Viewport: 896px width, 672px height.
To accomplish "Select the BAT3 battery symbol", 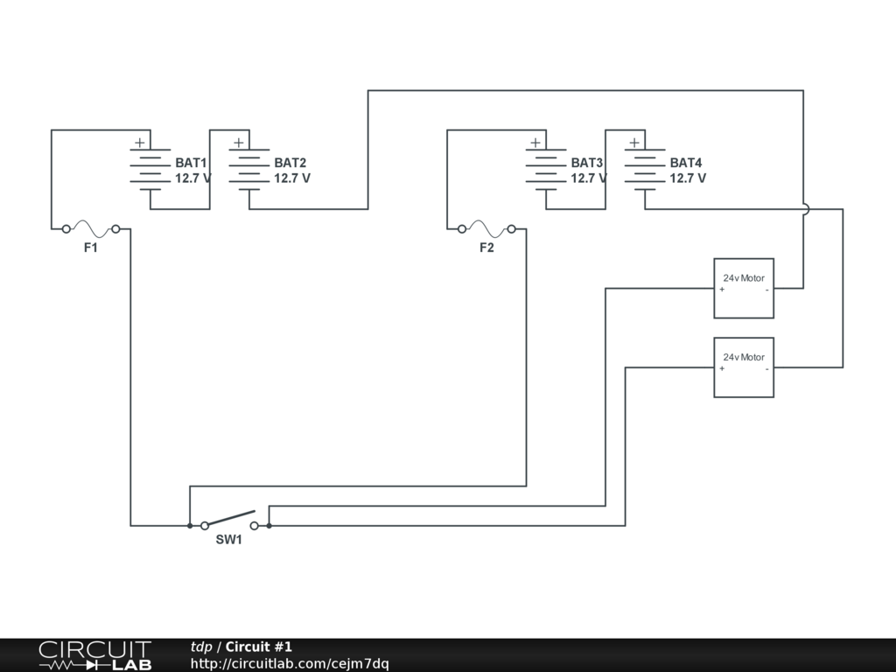I will click(546, 170).
